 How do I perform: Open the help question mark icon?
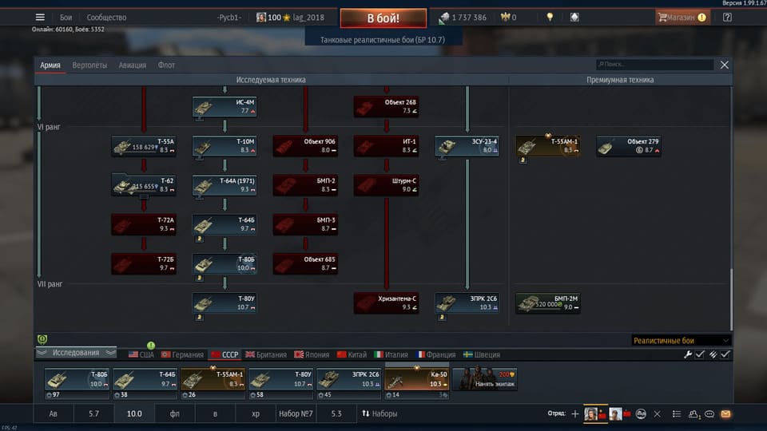point(727,17)
